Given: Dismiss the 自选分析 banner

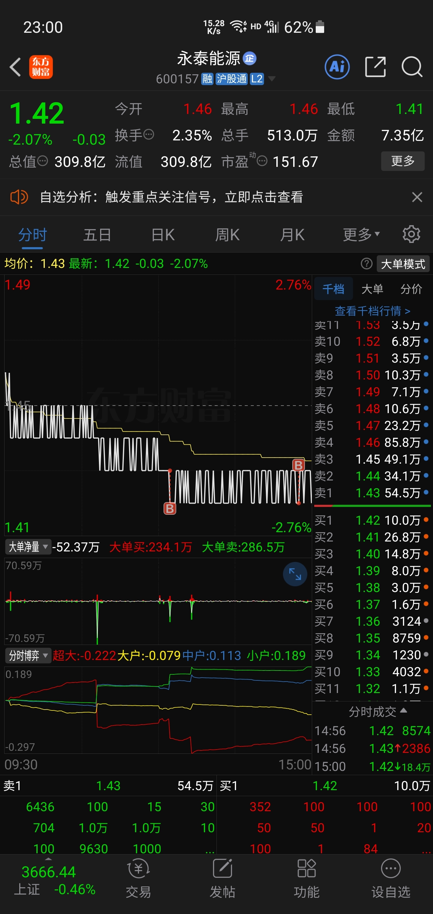Looking at the screenshot, I should click(417, 197).
